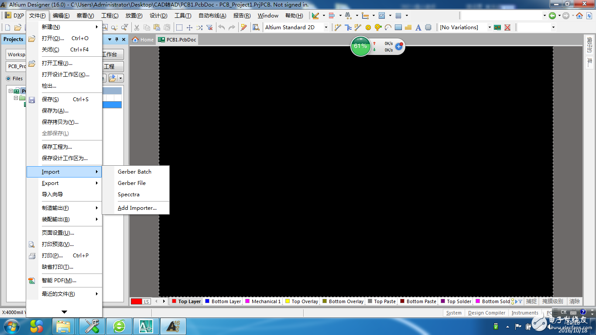Click the undo arrow icon

point(222,27)
